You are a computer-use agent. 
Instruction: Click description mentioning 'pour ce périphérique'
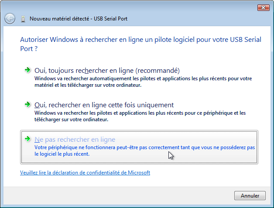pyautogui.click(x=140, y=116)
